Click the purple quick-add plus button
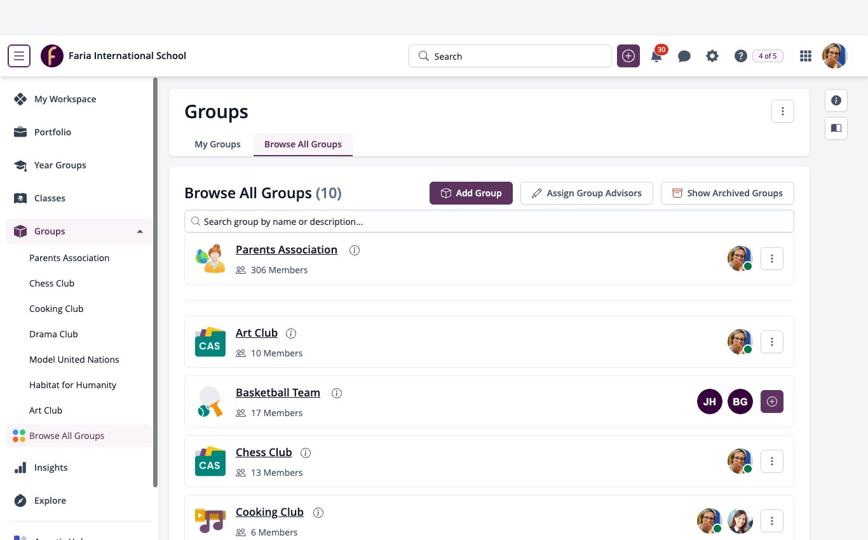This screenshot has width=868, height=540. (x=628, y=56)
